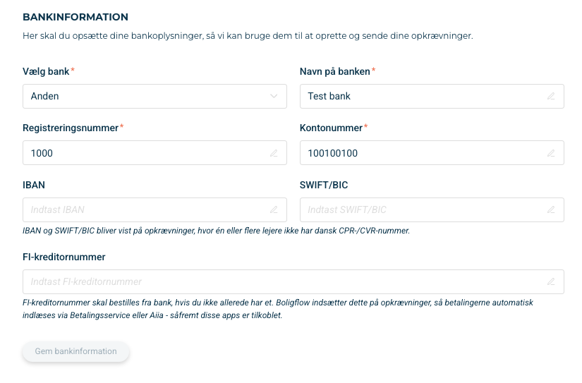Click the edit pencil icon in Registreringsnummer field
This screenshot has height=383, width=582.
pos(274,153)
